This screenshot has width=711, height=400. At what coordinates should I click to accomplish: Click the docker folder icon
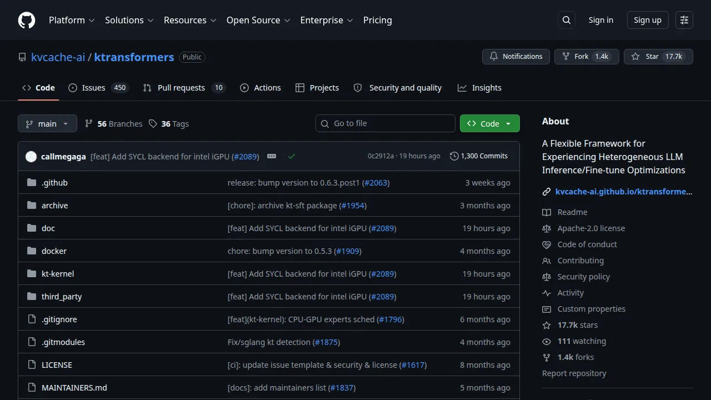click(x=32, y=251)
